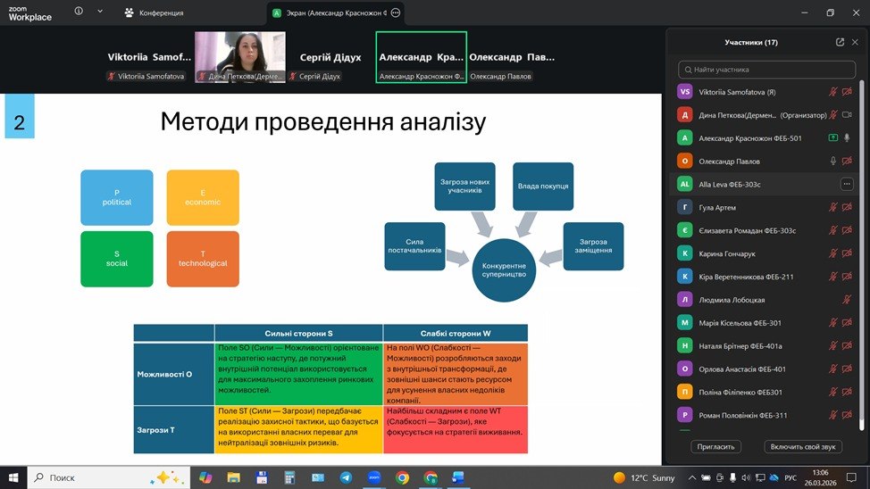Open Telegram from the Windows taskbar
This screenshot has width=870, height=489.
[346, 477]
